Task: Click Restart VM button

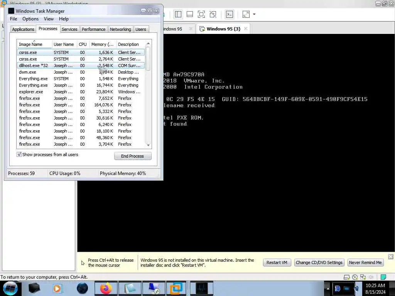Action: [277, 262]
